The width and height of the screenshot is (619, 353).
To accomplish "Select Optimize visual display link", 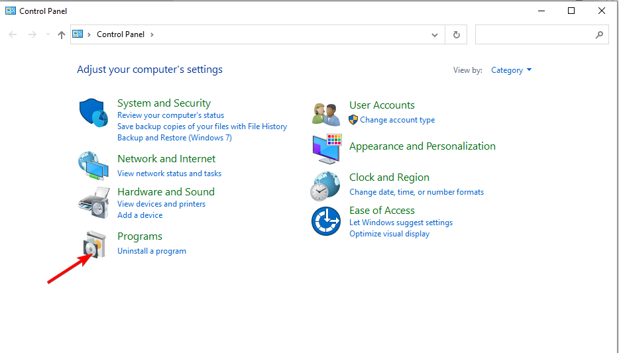I will 389,234.
